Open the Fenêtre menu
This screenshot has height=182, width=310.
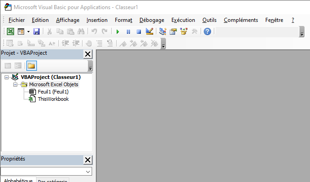(274, 20)
